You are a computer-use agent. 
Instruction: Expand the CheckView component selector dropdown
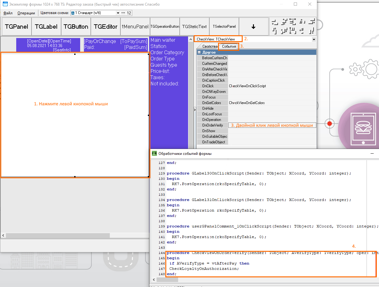[313, 40]
